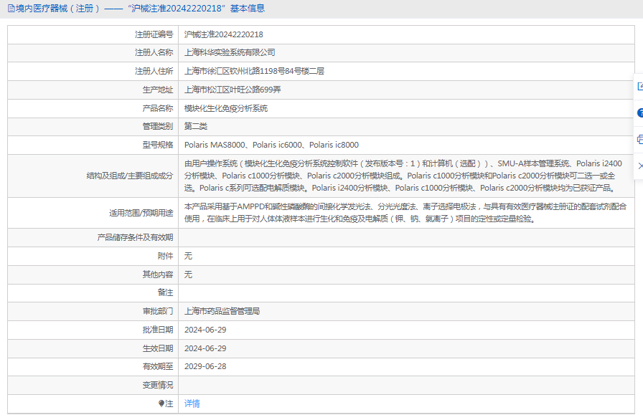Click the printer icon in side panel
The image size is (643, 420).
coord(640,140)
